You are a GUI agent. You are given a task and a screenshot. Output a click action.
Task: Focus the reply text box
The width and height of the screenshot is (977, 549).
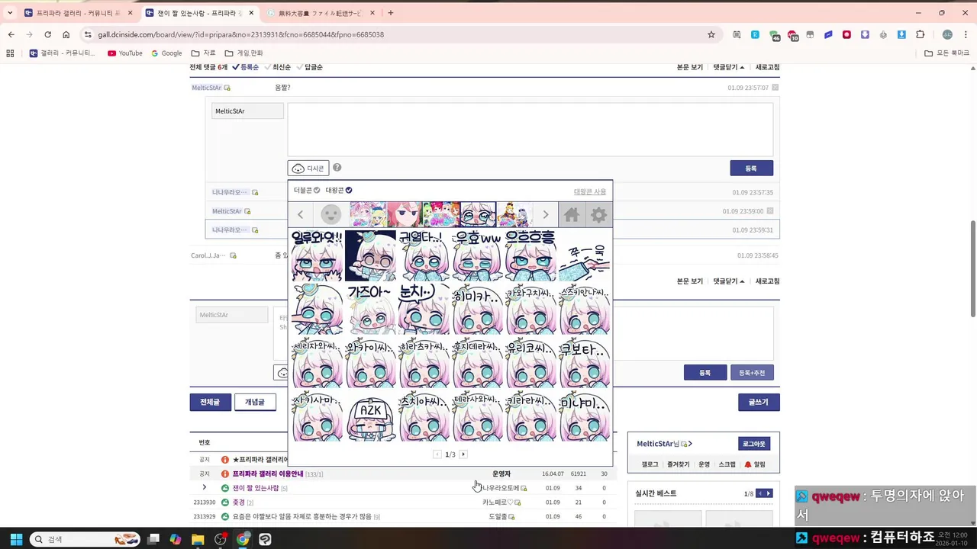tap(530, 130)
